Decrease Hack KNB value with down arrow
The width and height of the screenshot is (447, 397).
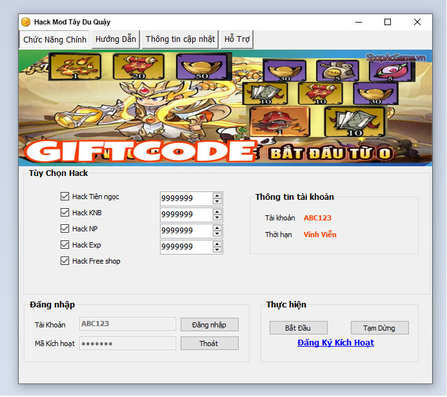pos(217,218)
